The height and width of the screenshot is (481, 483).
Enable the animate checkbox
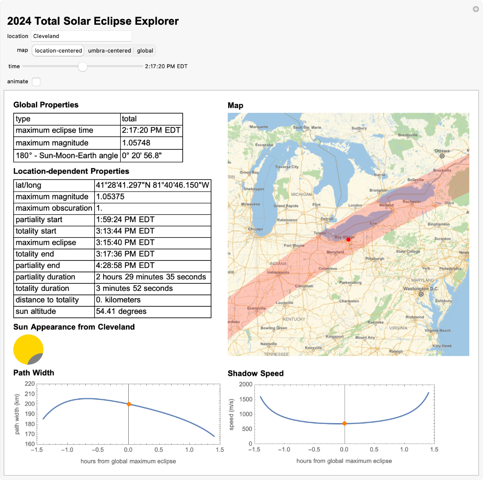click(36, 82)
